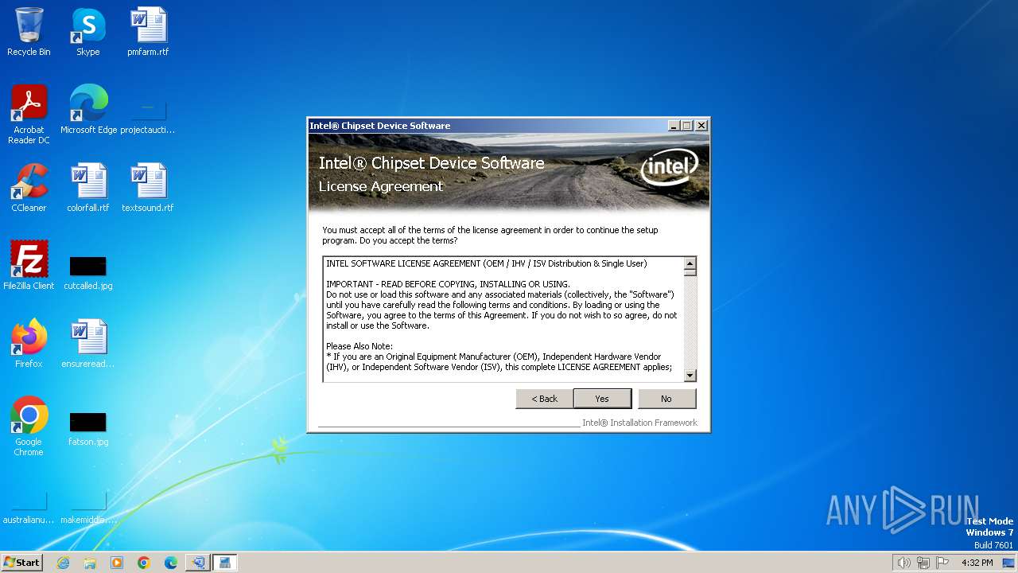Open Acrobat Reader DC shortcut
This screenshot has height=573, width=1018.
tap(29, 115)
